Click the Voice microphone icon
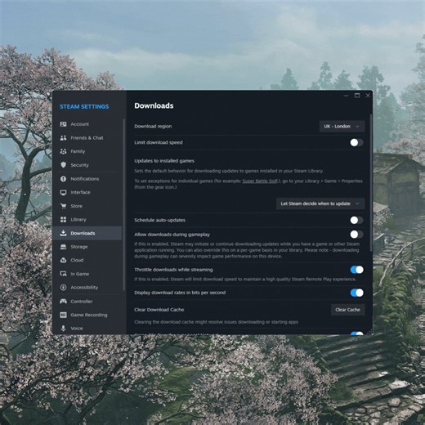 63,329
